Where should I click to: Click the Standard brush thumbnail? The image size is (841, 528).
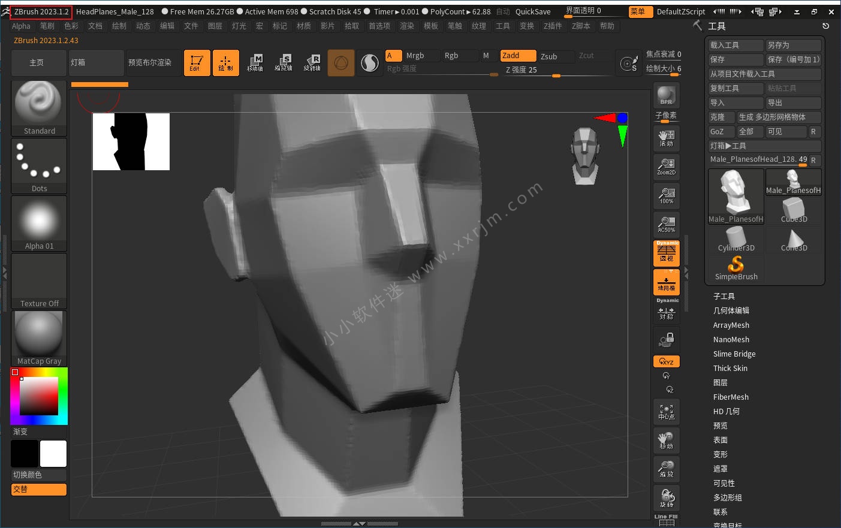coord(39,108)
